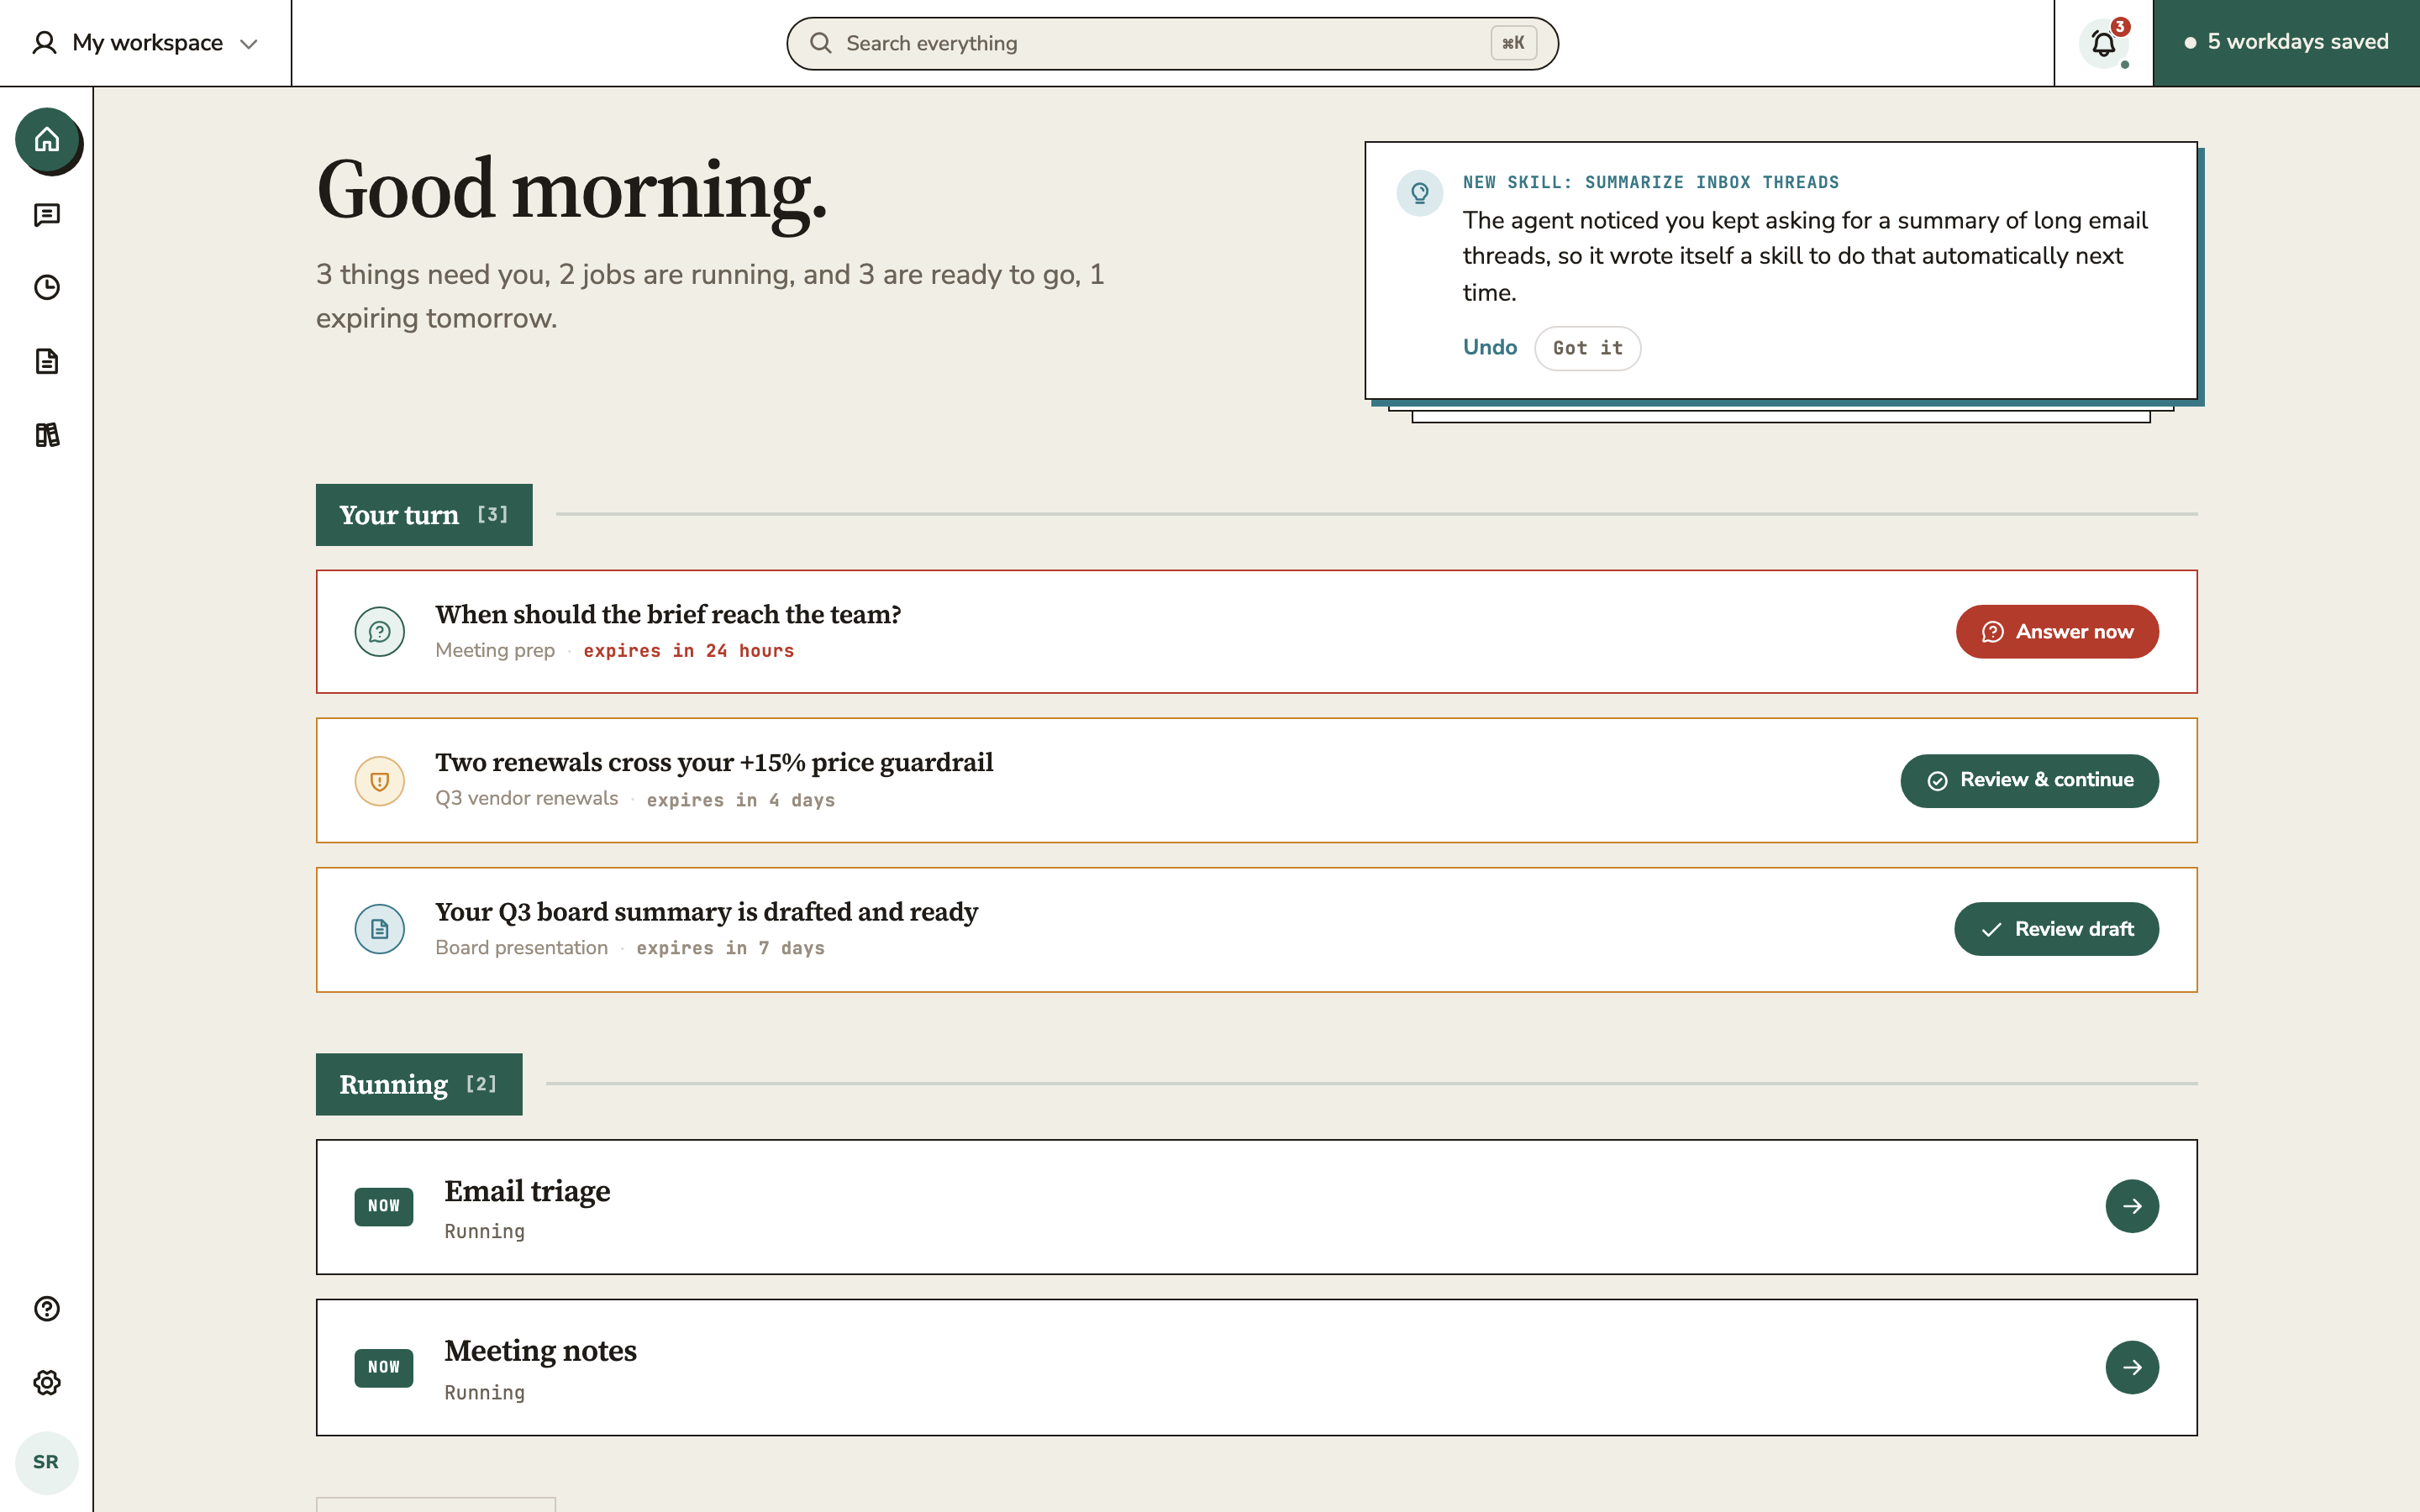
Task: Open the chat messages sidebar icon
Action: click(x=47, y=215)
